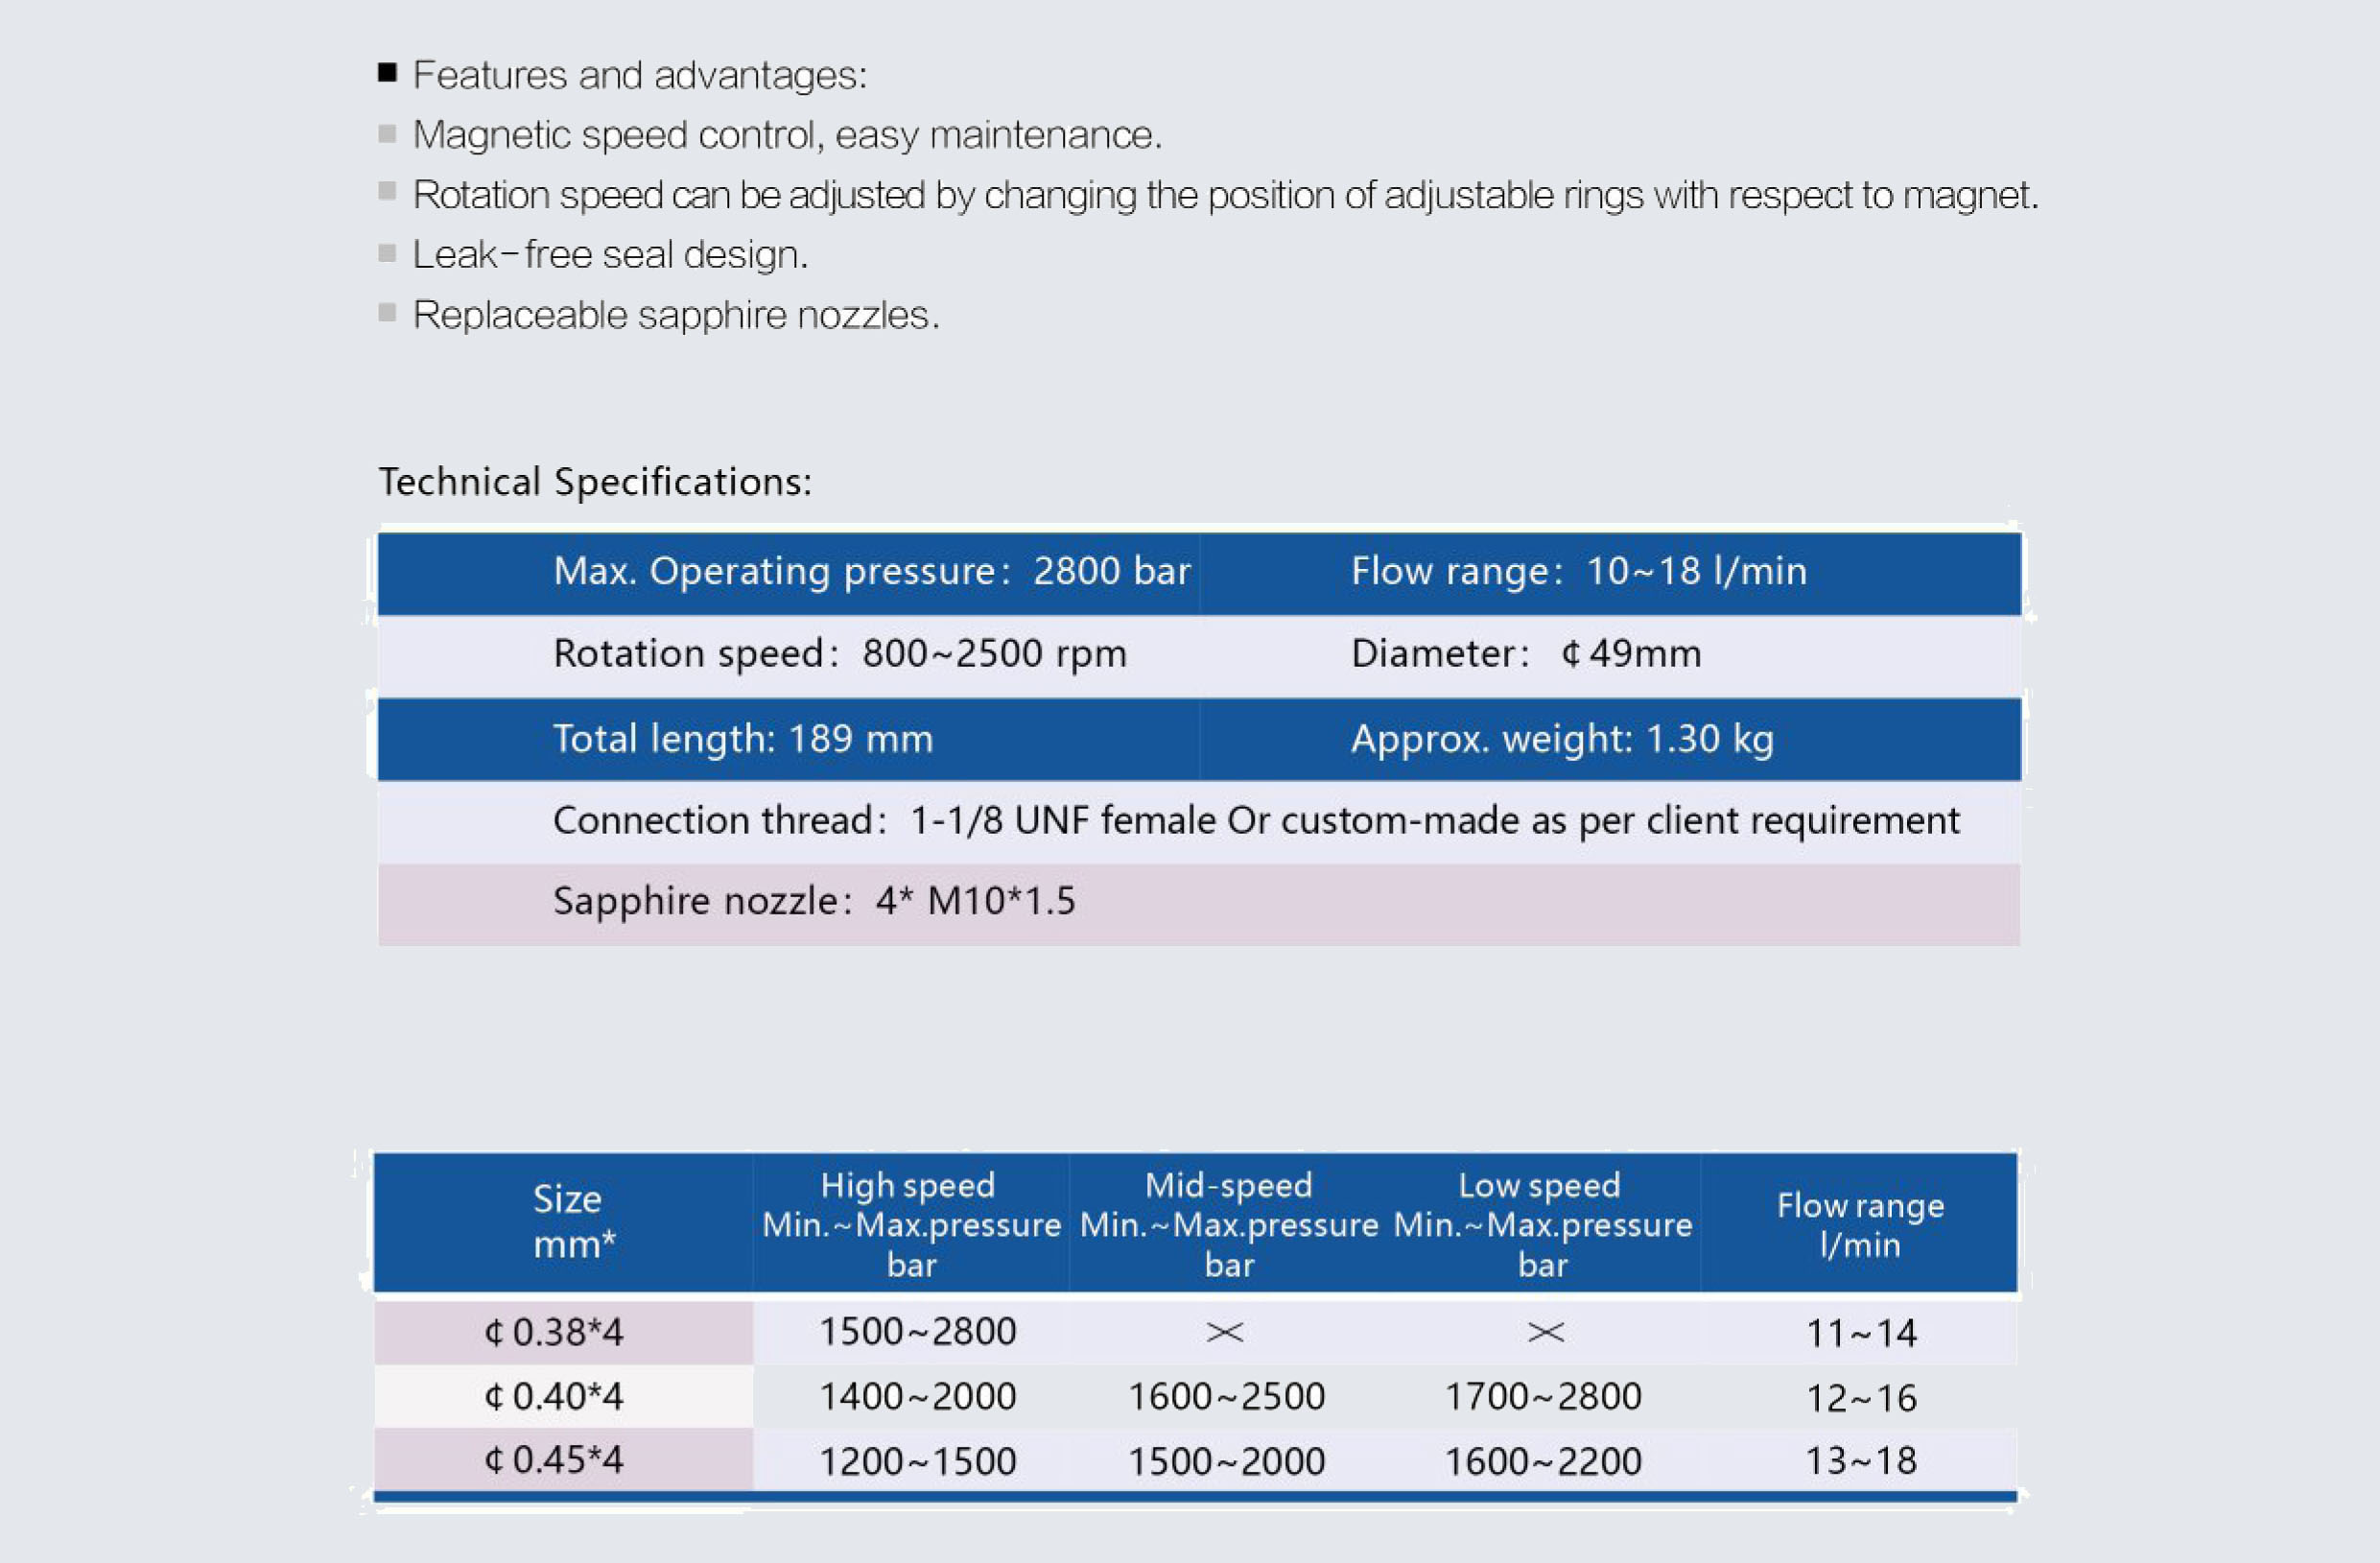This screenshot has height=1563, width=2380.
Task: Click the bullet beside Leak-free seal design
Action: point(388,254)
